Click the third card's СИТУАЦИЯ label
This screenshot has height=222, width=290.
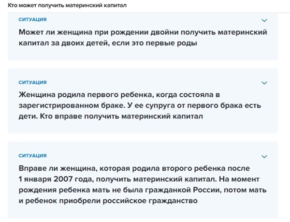pos(32,156)
